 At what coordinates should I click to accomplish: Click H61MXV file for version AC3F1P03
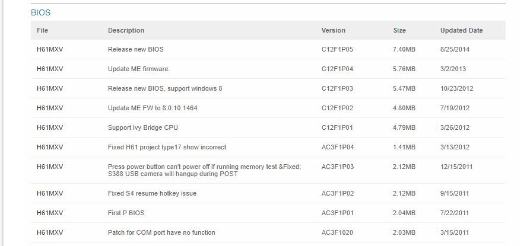[x=50, y=167]
